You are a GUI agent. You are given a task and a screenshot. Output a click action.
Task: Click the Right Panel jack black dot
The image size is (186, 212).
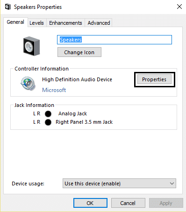48,122
